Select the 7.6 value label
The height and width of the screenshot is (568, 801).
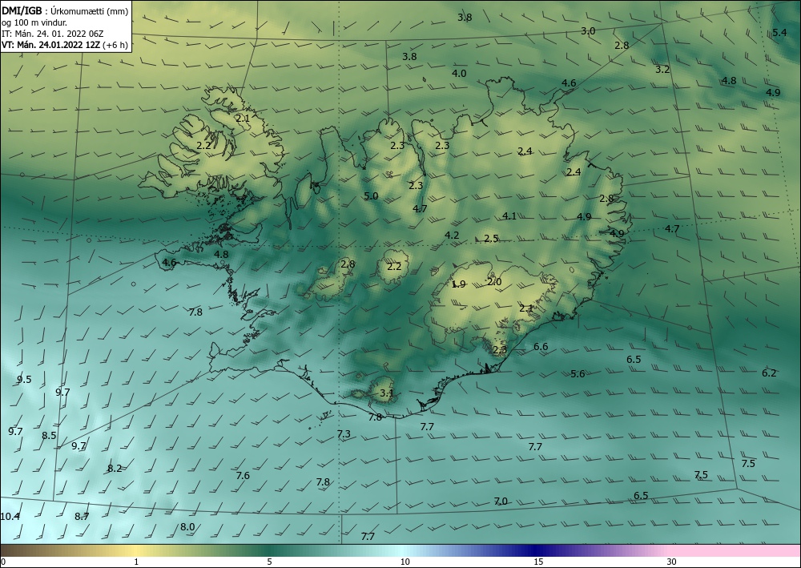pos(243,476)
